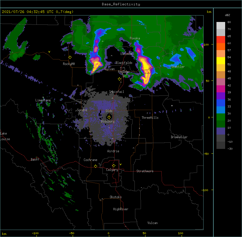
Task: Click the Ponoka town label
Action: [x=135, y=38]
